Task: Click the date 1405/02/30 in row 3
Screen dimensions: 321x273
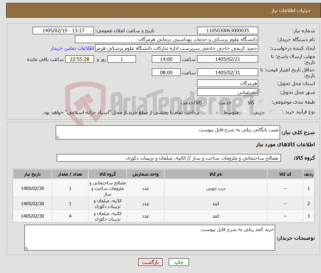Action: 32,216
